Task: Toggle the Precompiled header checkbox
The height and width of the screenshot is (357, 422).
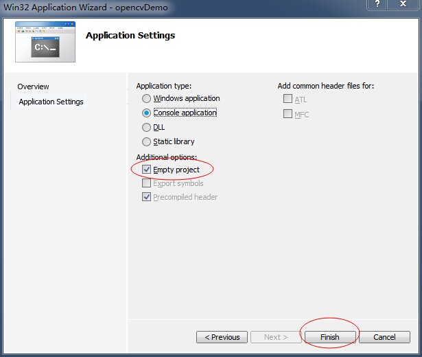Action: pyautogui.click(x=146, y=197)
